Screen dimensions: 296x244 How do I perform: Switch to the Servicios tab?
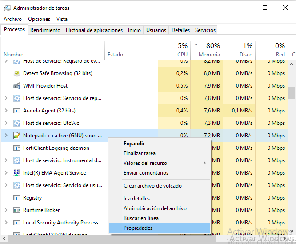(205, 30)
